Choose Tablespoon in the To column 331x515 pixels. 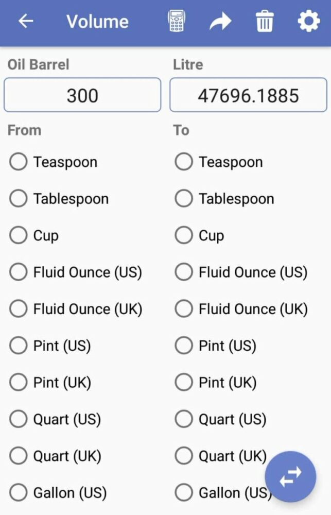pyautogui.click(x=224, y=199)
